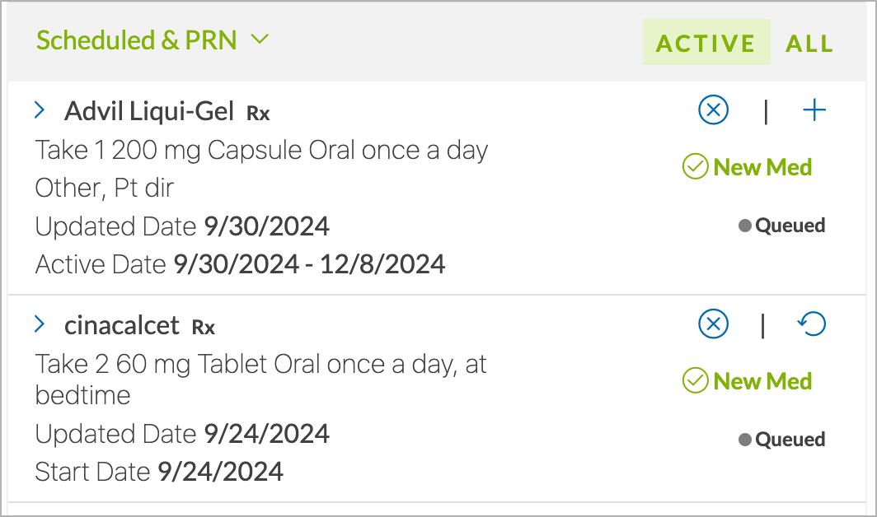This screenshot has height=517, width=877.
Task: Click the Rx badge next to Advil Liqui-Gel
Action: pos(259,114)
